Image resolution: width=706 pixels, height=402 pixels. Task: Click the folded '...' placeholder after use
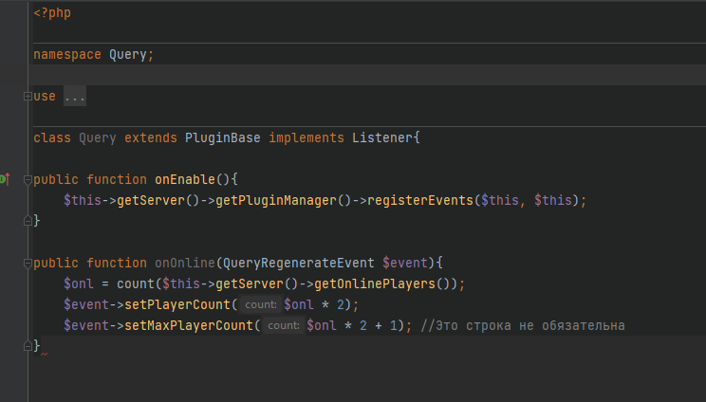pos(74,97)
